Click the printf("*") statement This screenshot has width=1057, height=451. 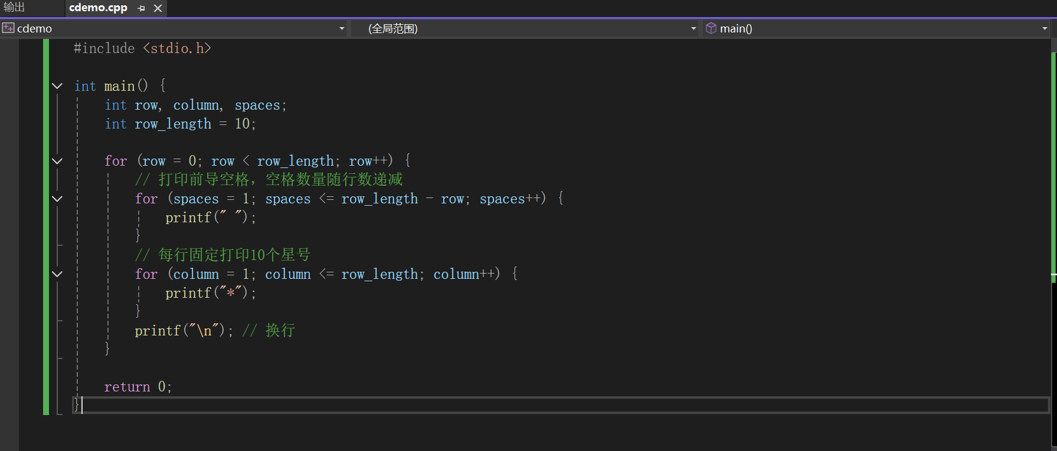[x=211, y=293]
